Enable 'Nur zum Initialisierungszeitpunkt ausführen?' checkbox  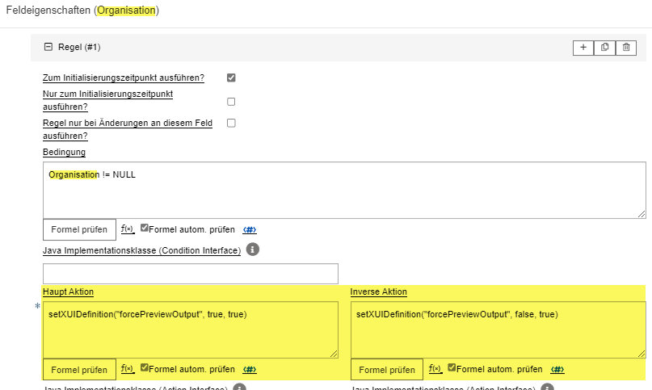pyautogui.click(x=231, y=102)
